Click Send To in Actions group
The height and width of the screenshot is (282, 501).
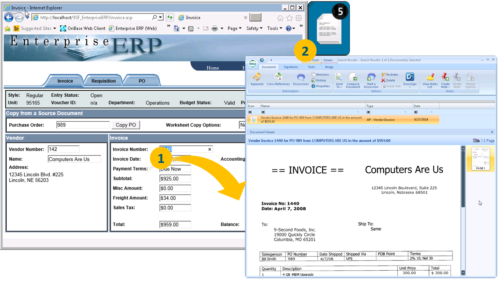tap(339, 80)
